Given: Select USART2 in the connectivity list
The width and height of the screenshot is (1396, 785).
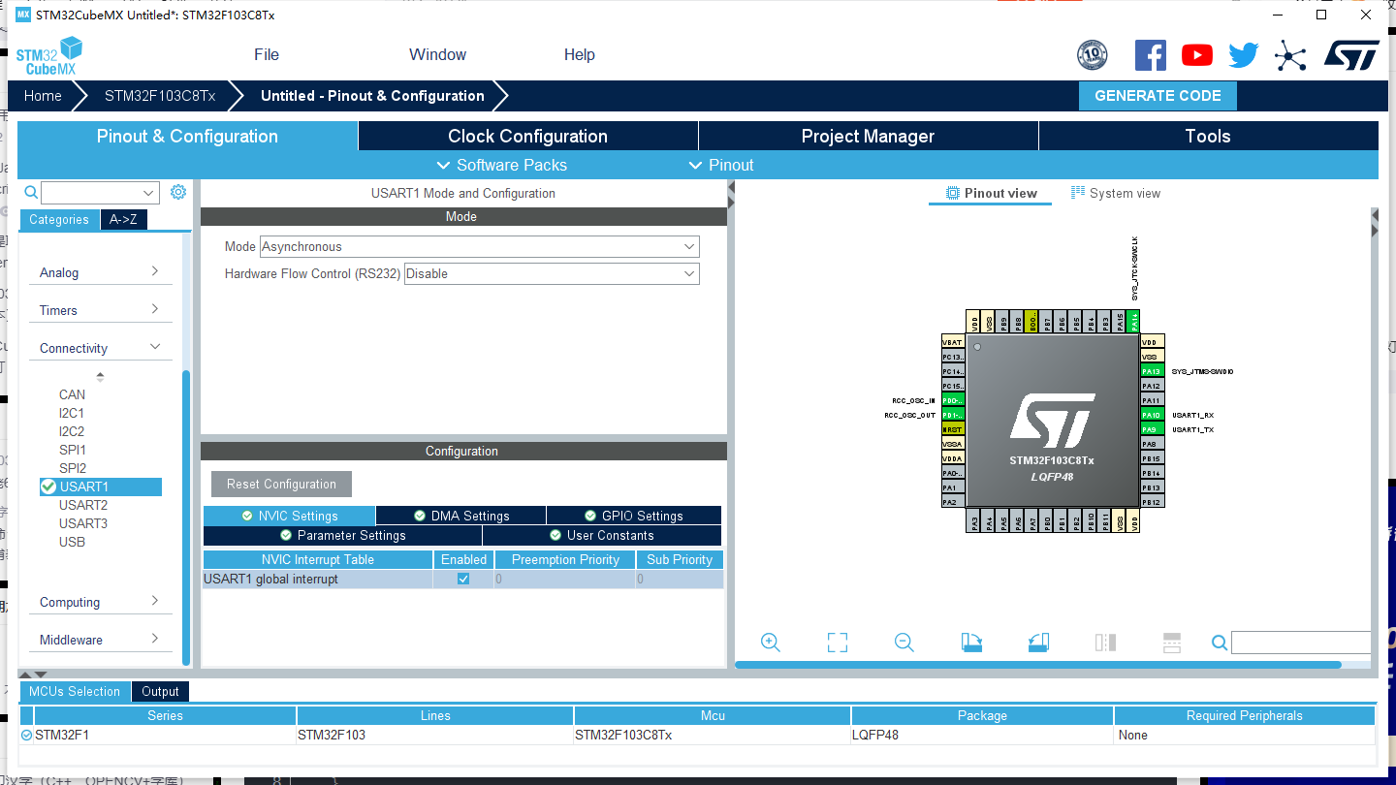Looking at the screenshot, I should click(83, 505).
